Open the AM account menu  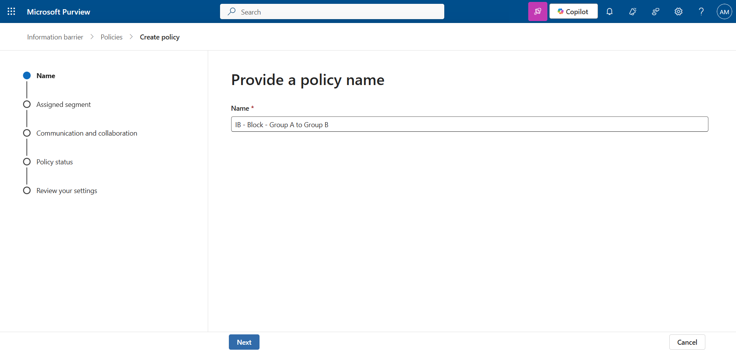click(x=724, y=11)
